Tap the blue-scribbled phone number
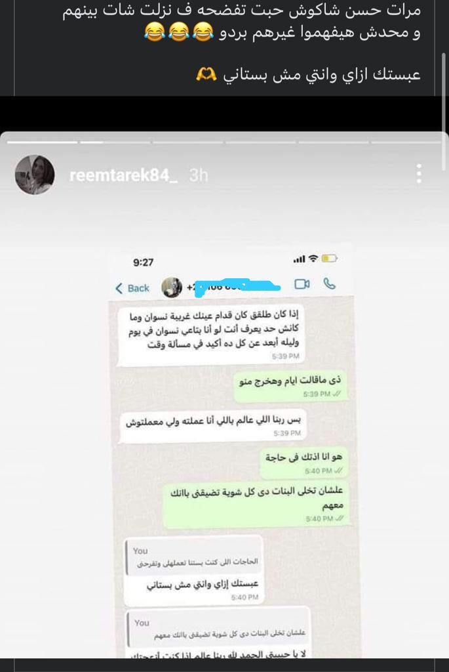 (236, 287)
